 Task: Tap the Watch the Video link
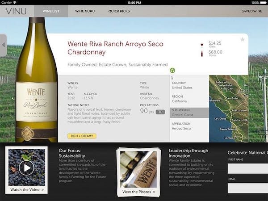coord(27,190)
